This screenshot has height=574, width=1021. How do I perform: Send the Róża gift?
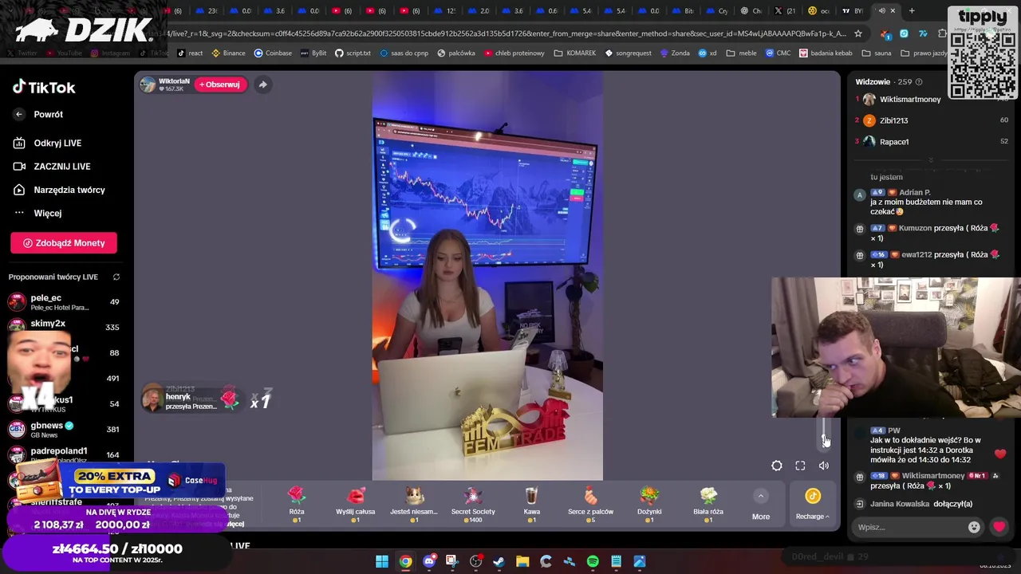[x=297, y=505]
